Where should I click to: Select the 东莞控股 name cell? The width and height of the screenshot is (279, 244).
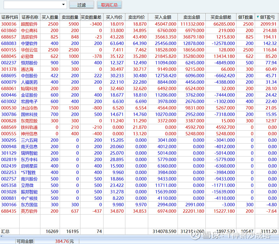pyautogui.click(x=29, y=121)
